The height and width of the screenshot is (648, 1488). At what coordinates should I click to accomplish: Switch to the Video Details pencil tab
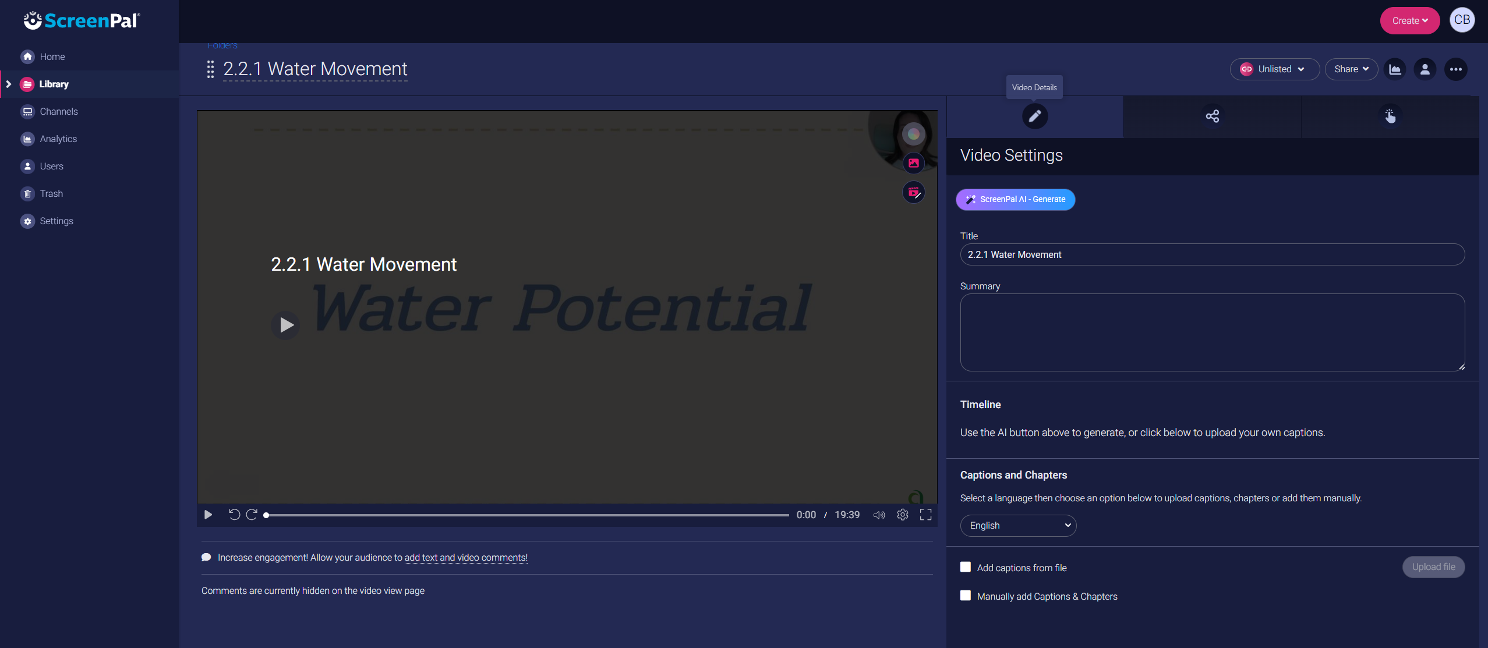[1034, 116]
